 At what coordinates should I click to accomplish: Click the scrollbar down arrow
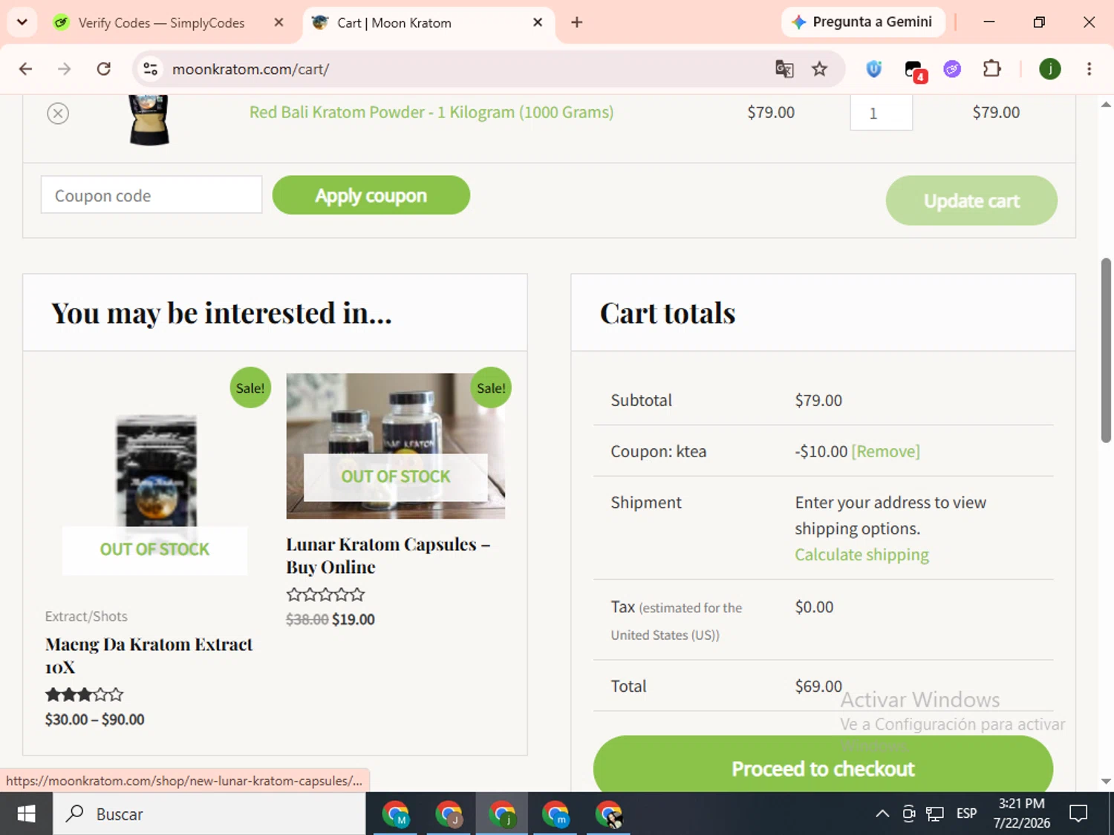tap(1106, 782)
